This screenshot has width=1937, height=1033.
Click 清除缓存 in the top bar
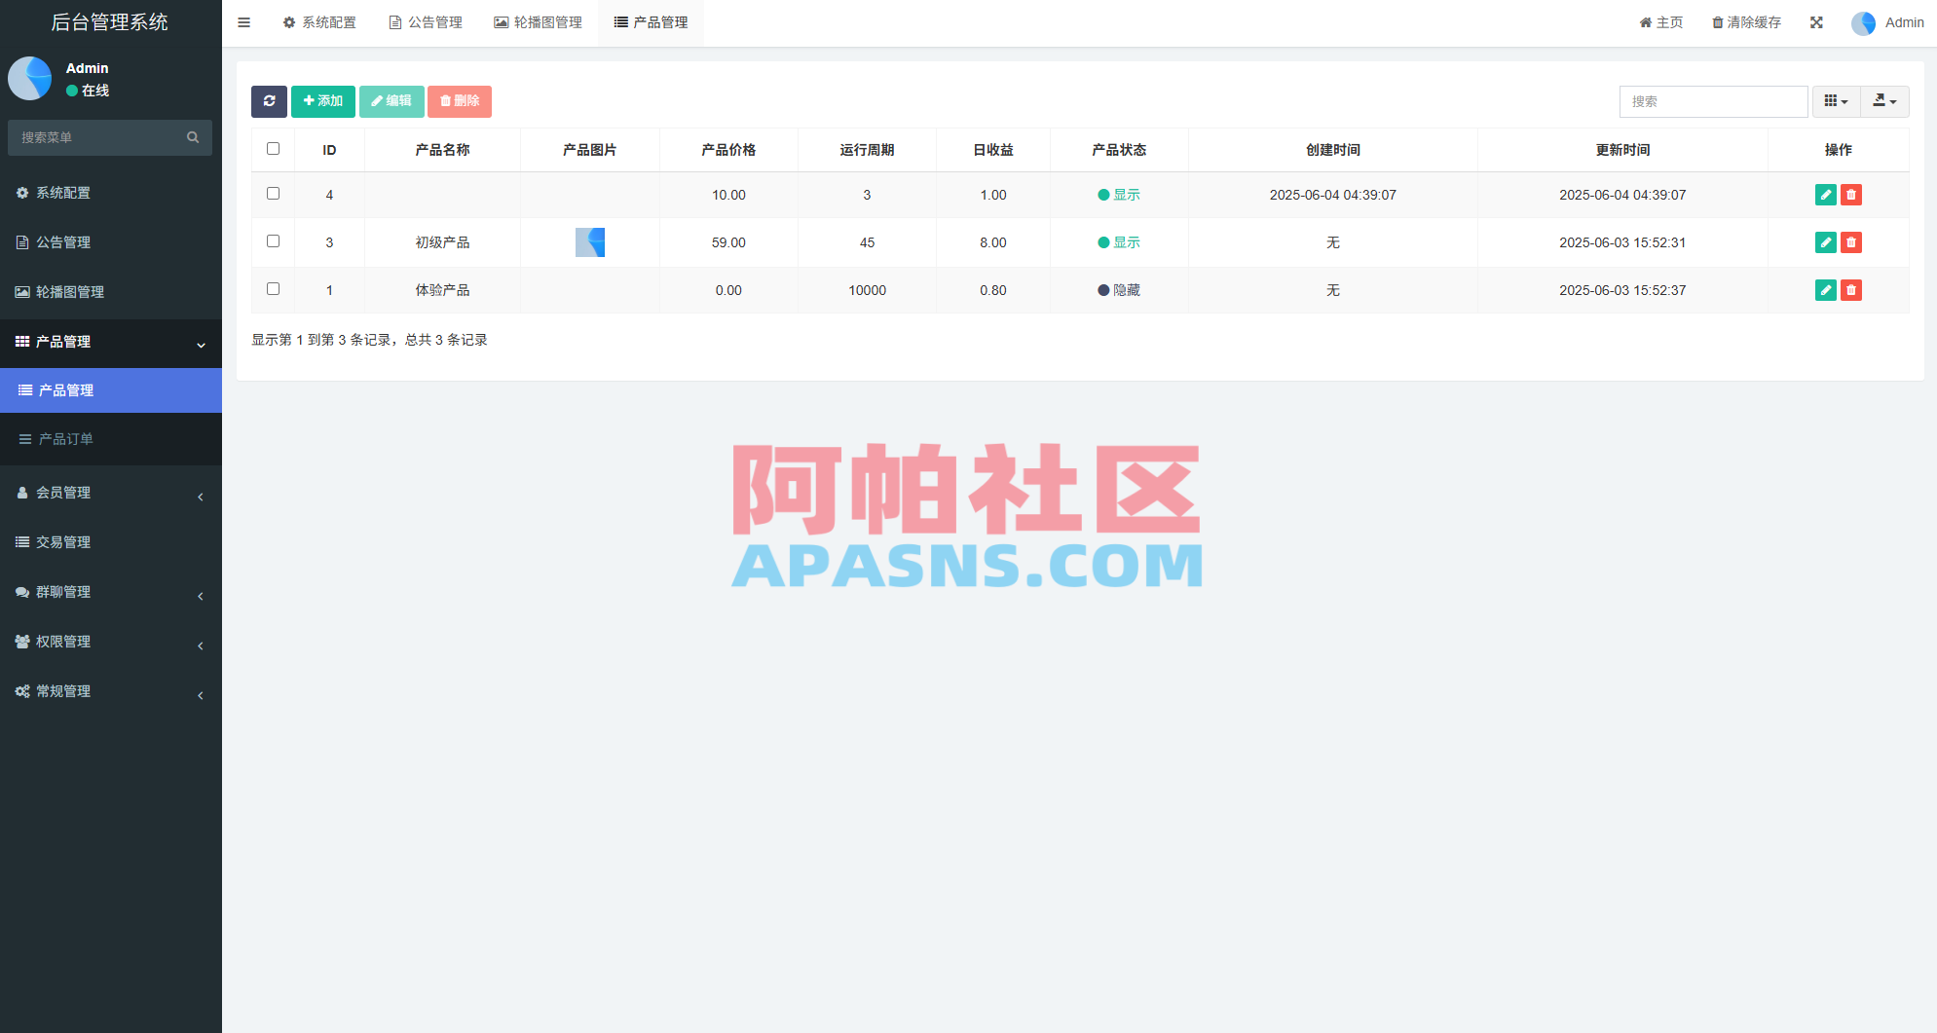click(x=1745, y=21)
